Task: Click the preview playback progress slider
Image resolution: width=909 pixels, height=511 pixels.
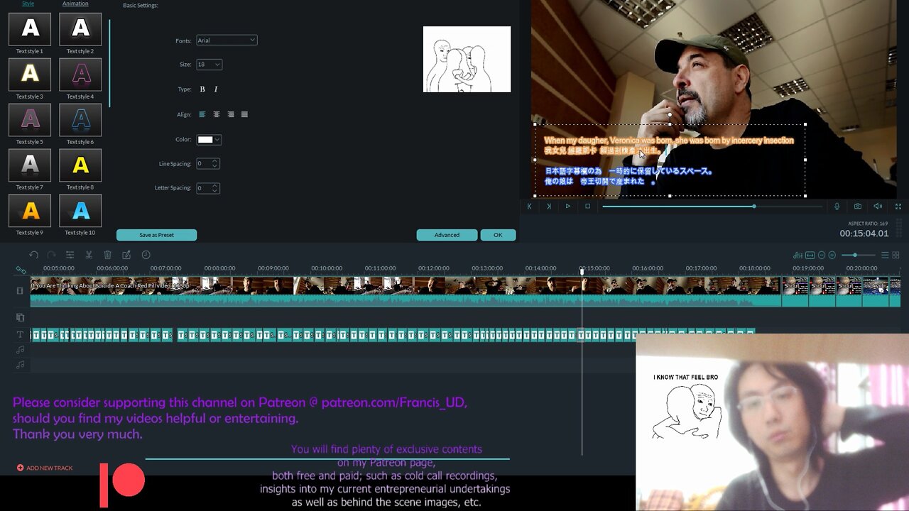Action: coord(712,207)
